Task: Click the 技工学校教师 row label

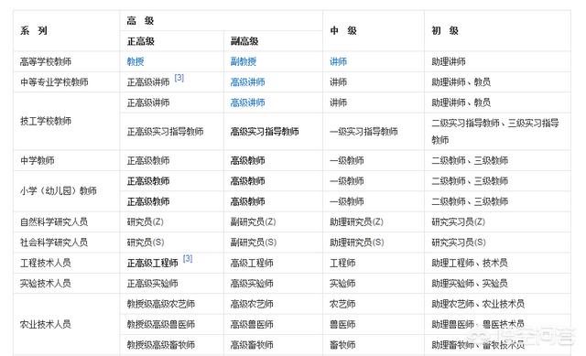Action: 46,121
